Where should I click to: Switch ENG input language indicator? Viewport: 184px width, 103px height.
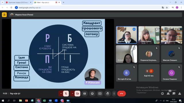[x=167, y=100]
